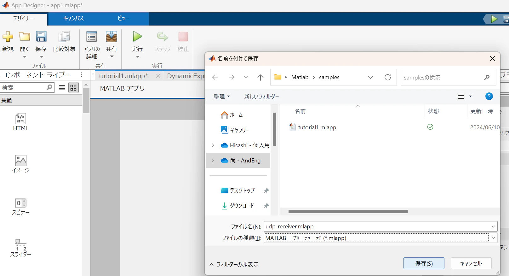Open component library options menu
509x276 pixels.
pos(82,75)
